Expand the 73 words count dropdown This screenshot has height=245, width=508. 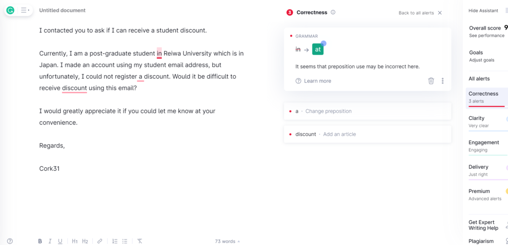[x=227, y=242]
